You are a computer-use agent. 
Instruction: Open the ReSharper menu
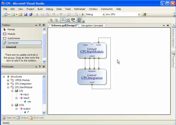80,9
